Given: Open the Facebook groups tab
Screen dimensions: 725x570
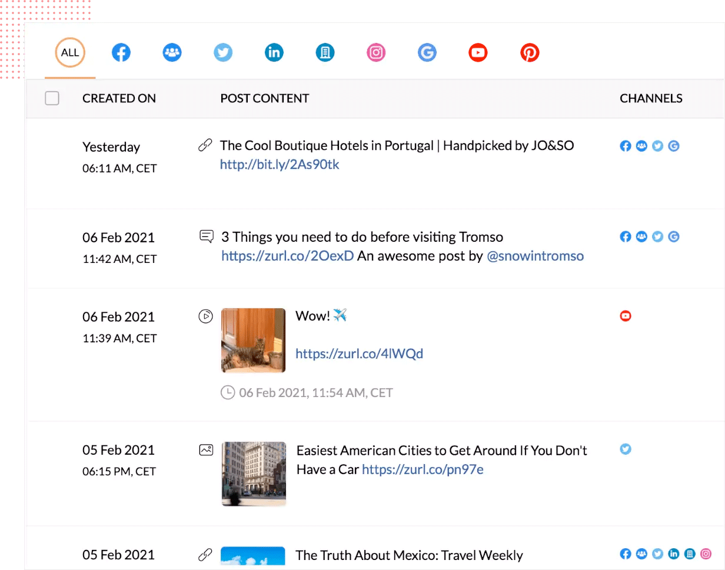Looking at the screenshot, I should pos(172,53).
